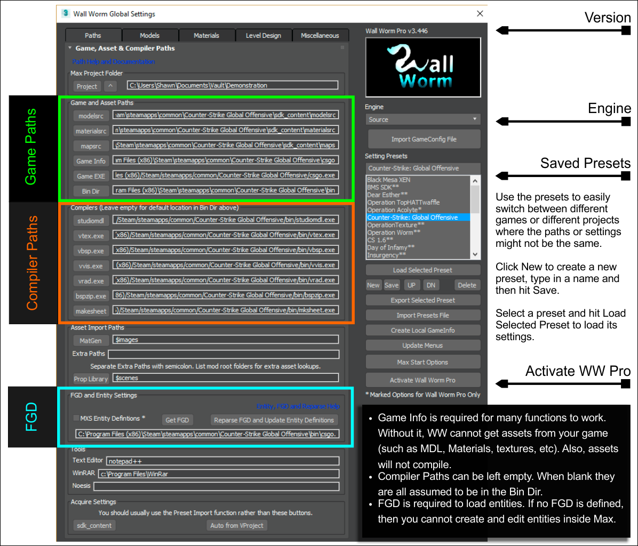
Task: Open Entity, FGD and Reparse Help link
Action: pyautogui.click(x=298, y=406)
